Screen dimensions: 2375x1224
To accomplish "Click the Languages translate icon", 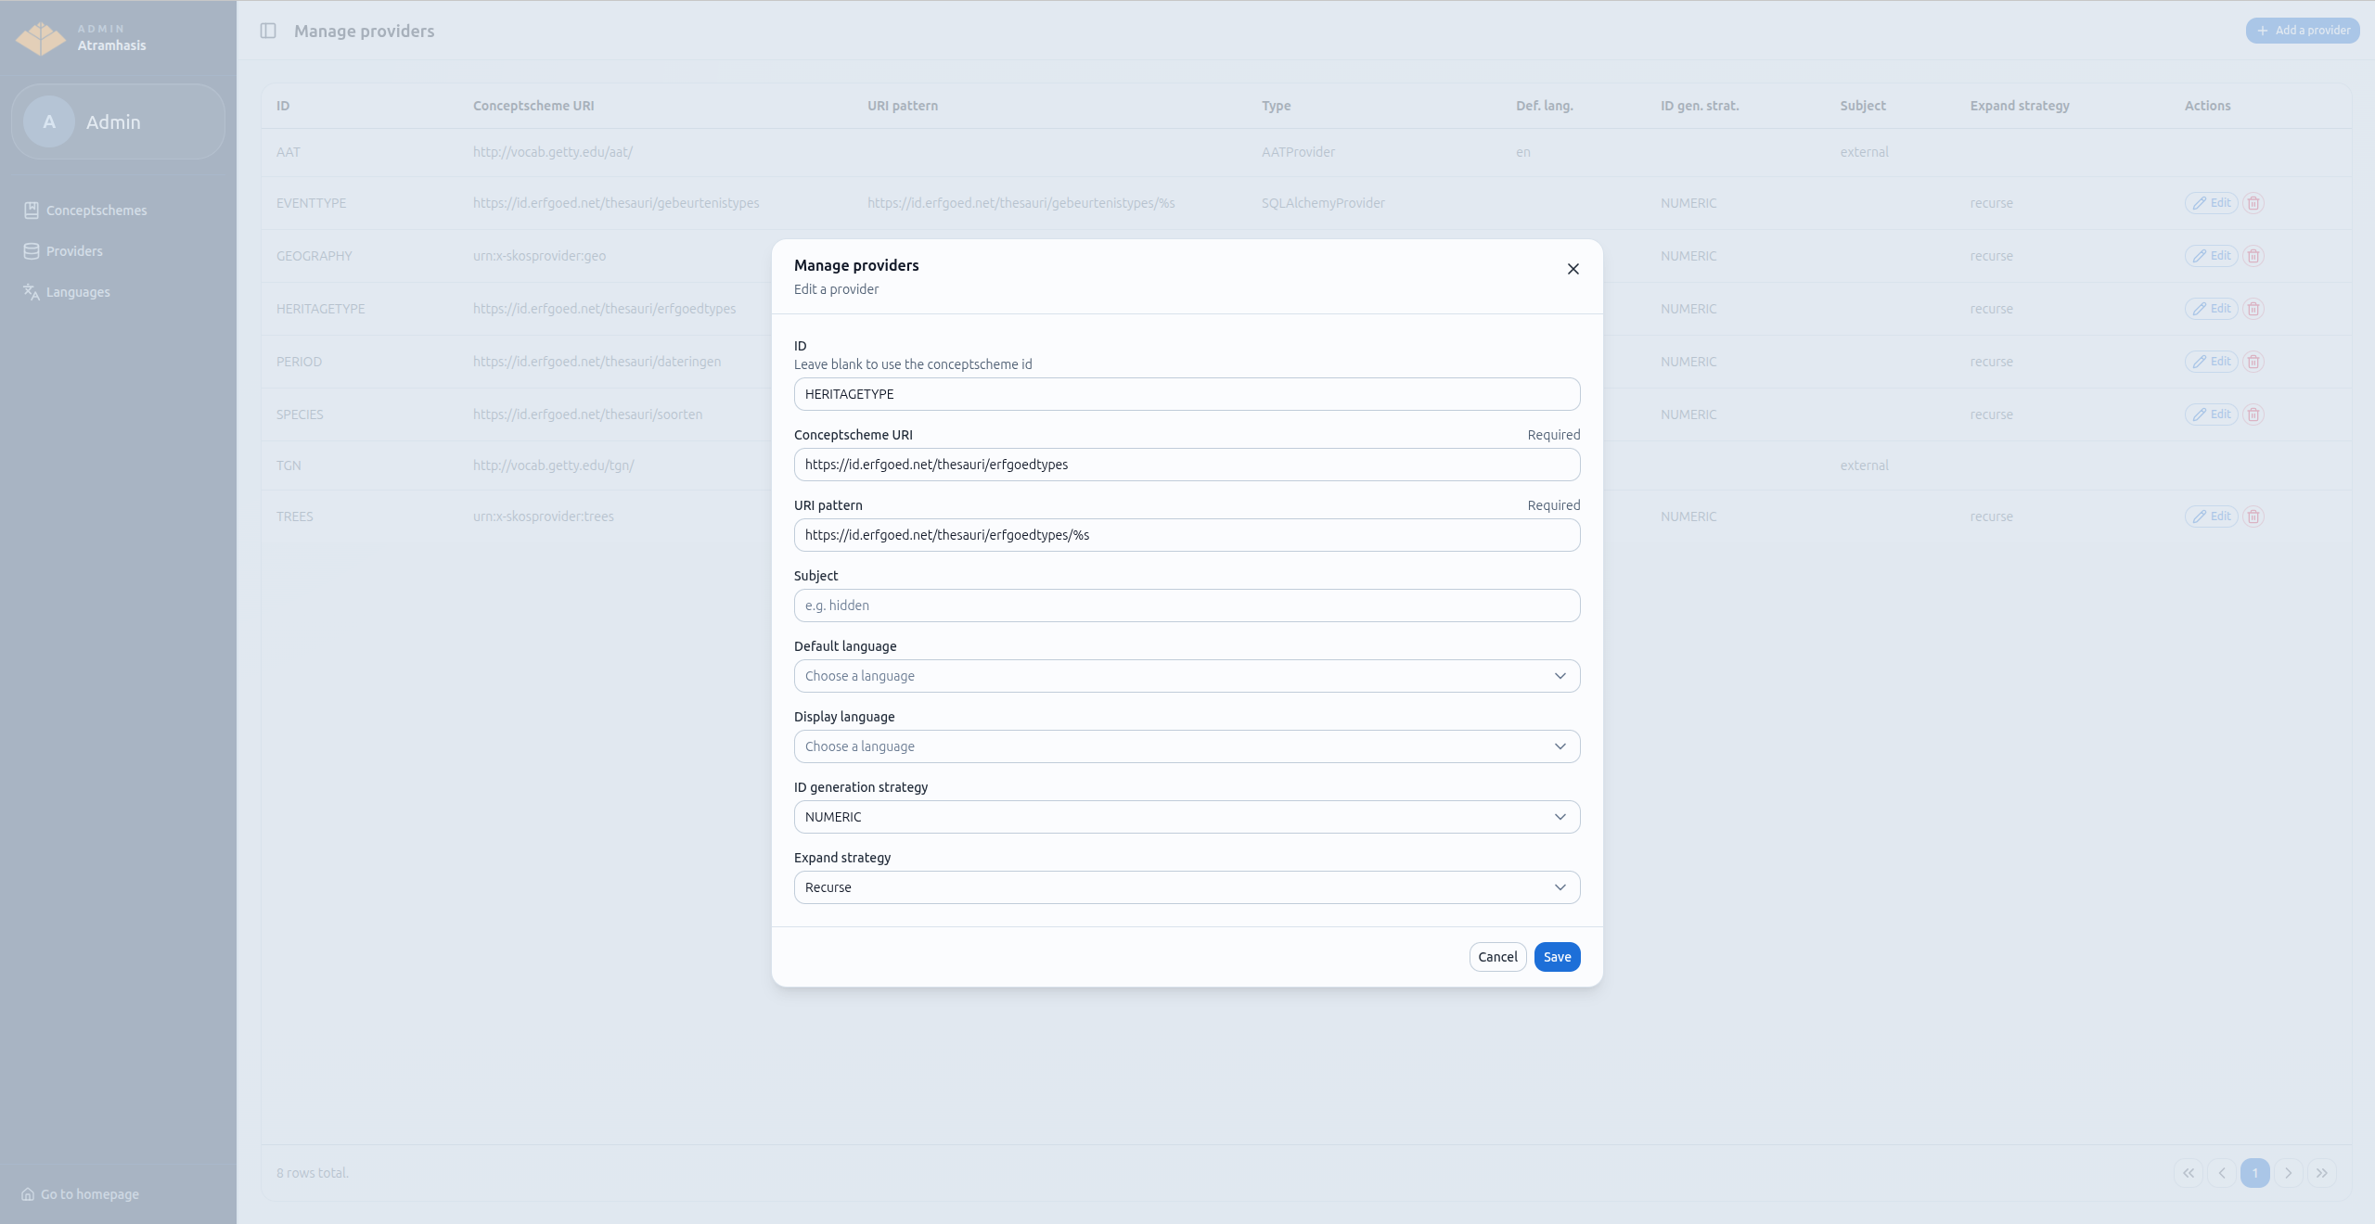I will pos(32,292).
